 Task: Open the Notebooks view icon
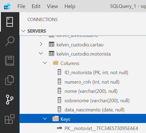coord(9,61)
